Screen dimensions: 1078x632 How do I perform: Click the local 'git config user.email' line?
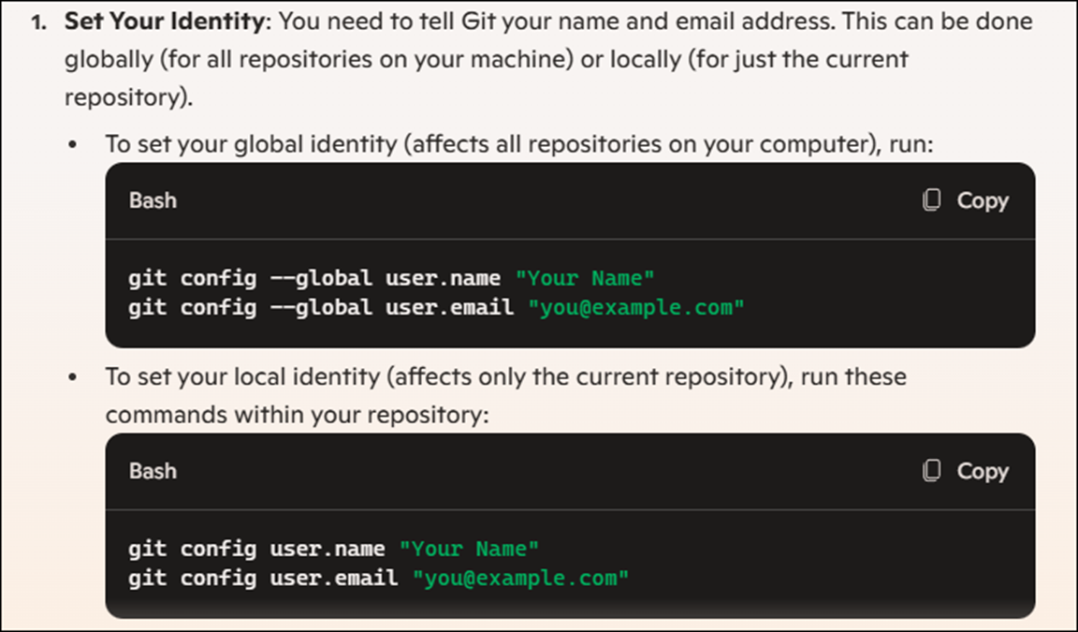(378, 578)
